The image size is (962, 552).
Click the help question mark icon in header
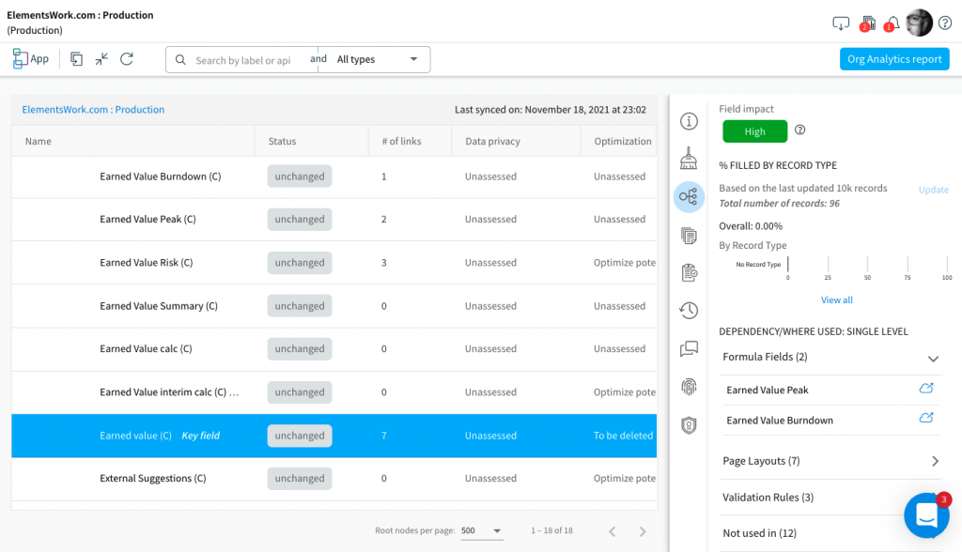tap(944, 23)
